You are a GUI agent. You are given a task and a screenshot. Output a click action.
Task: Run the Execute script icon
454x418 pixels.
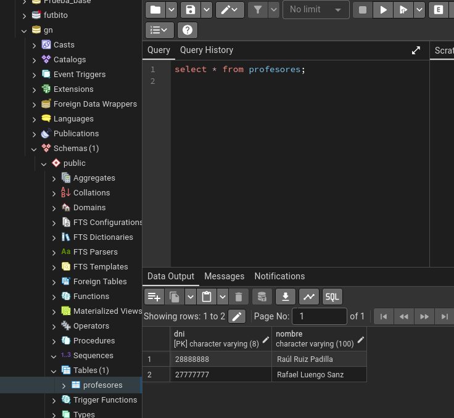(403, 10)
